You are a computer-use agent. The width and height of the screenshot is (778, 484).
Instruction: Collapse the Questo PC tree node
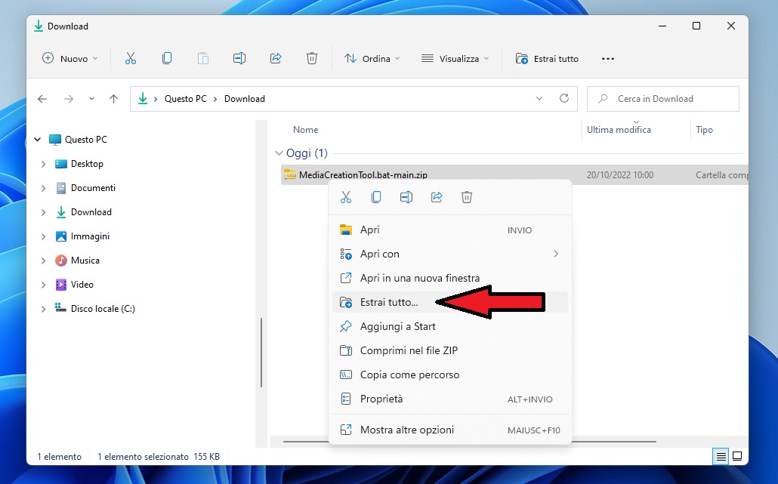(38, 140)
